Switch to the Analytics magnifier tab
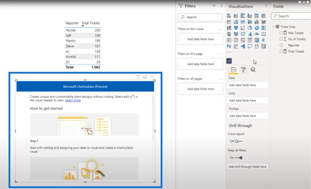Image resolution: width=311 pixels, height=189 pixels. coord(253,70)
